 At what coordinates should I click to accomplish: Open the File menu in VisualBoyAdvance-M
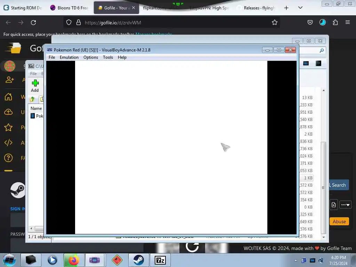coord(52,57)
